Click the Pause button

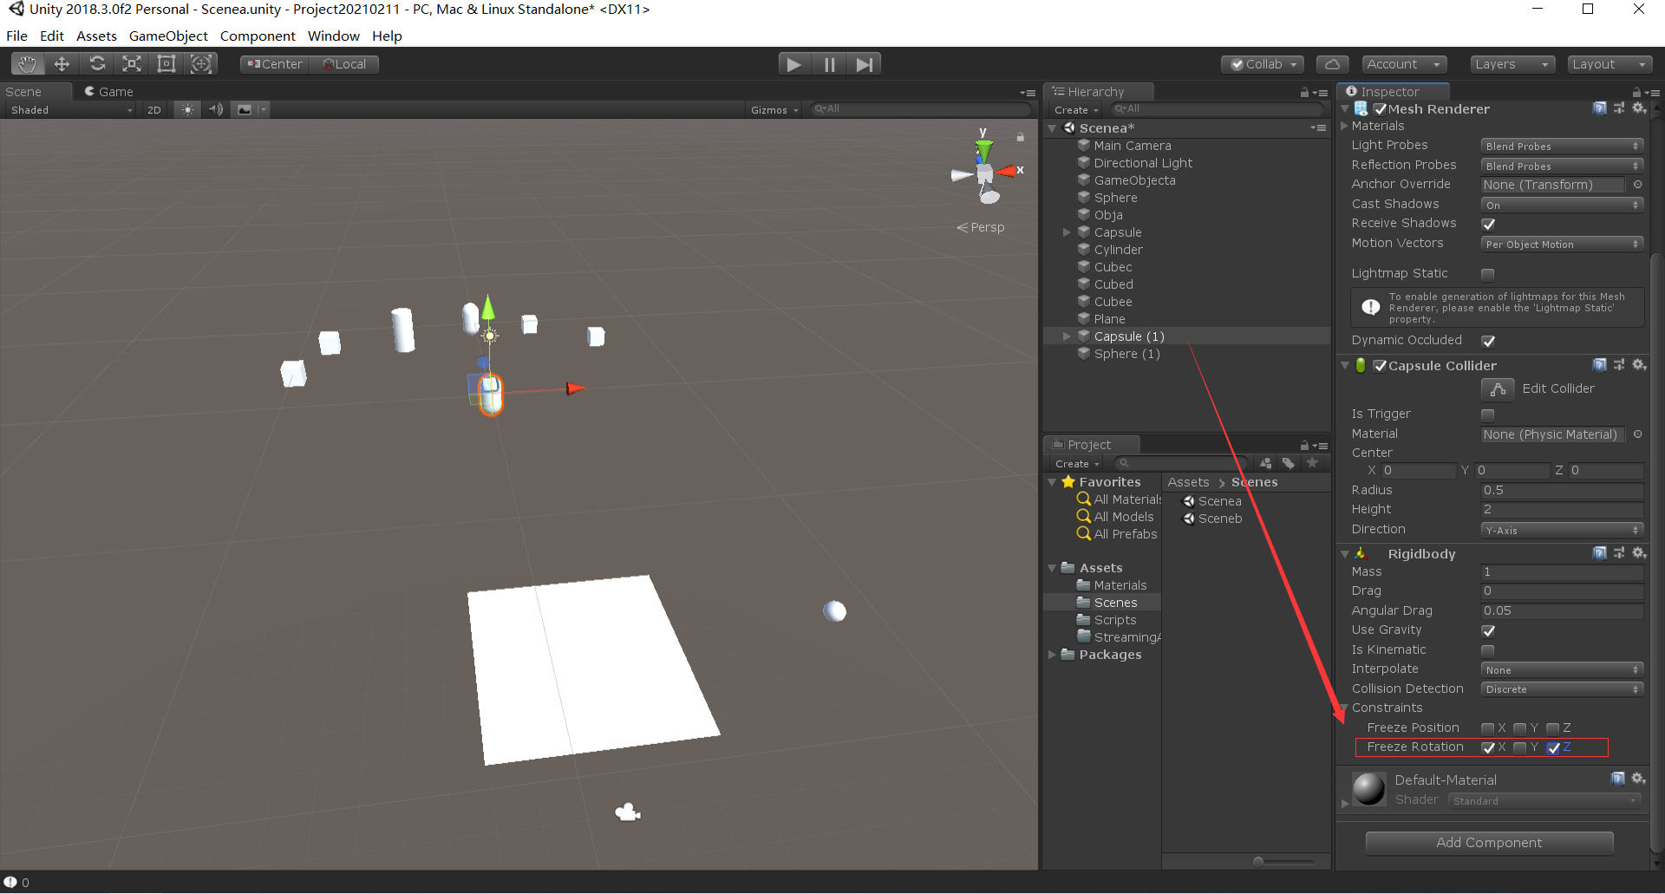pos(829,63)
